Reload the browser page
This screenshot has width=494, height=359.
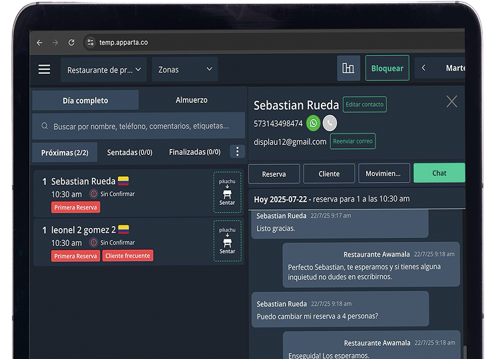click(71, 43)
